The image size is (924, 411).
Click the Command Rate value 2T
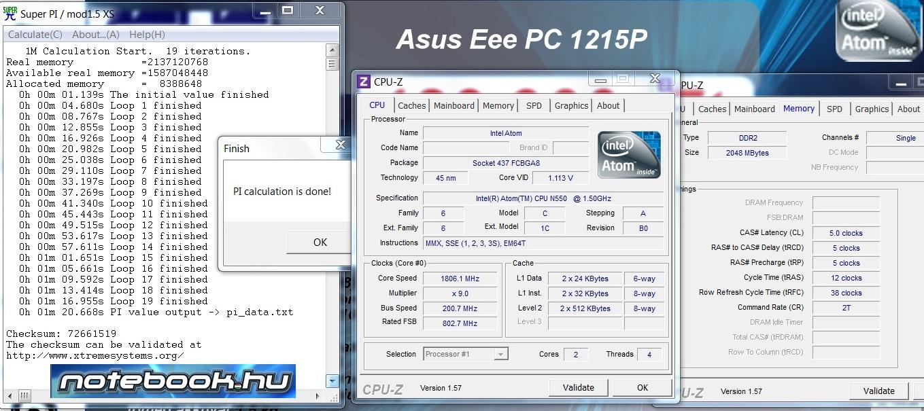[x=846, y=308]
